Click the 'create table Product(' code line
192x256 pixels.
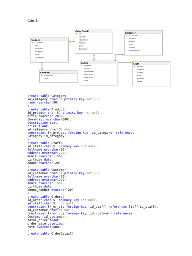(x=47, y=109)
